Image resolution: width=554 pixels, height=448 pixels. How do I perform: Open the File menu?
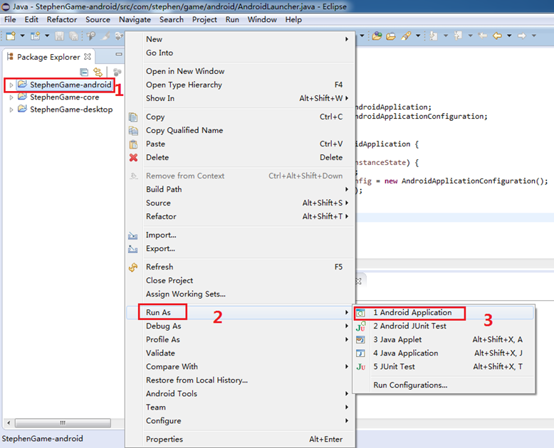pyautogui.click(x=10, y=20)
